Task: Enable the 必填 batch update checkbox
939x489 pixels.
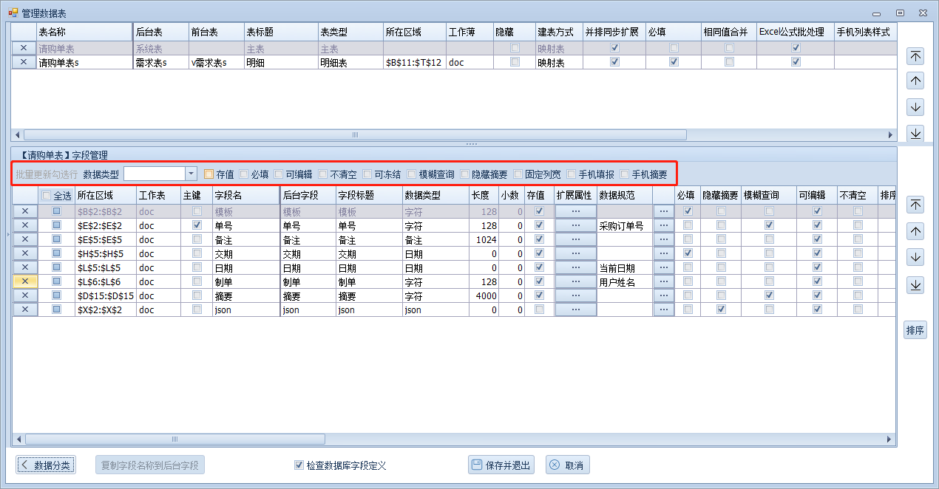Action: click(244, 174)
